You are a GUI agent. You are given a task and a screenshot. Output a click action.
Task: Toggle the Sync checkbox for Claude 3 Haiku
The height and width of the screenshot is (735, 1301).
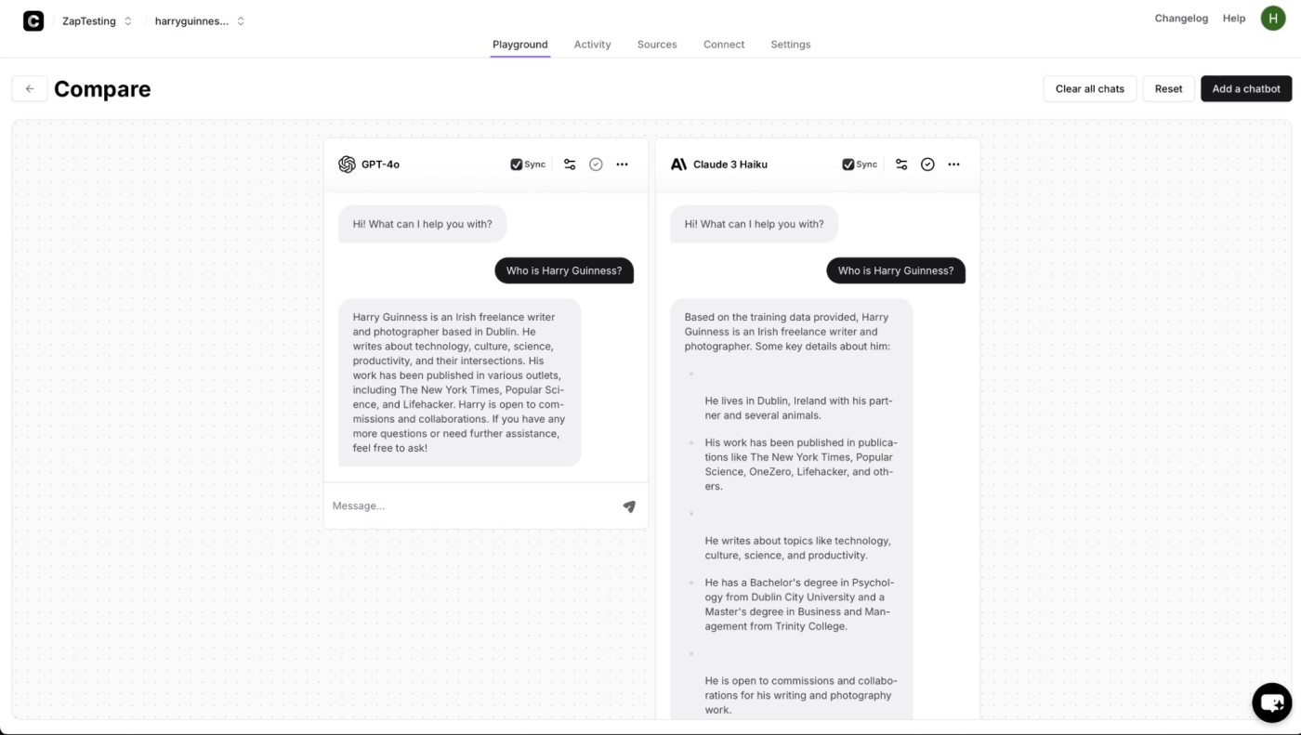coord(848,164)
